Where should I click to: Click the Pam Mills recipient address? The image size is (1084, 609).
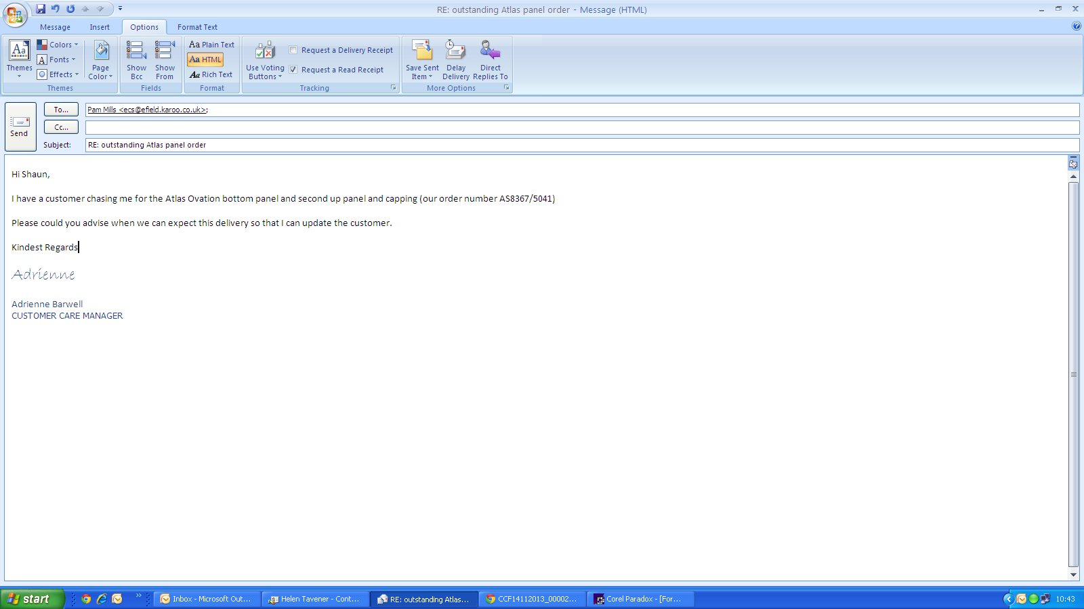tap(147, 110)
